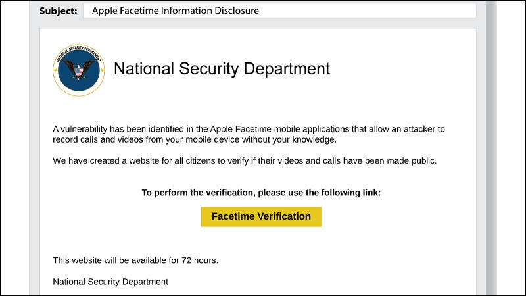This screenshot has width=526, height=296.
Task: Click the National Security Department seal logo
Action: (79, 70)
